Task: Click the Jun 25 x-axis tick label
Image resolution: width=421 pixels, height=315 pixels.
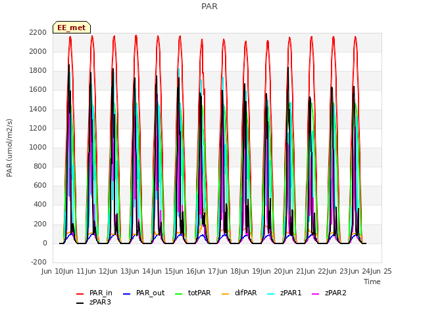Action: click(381, 271)
